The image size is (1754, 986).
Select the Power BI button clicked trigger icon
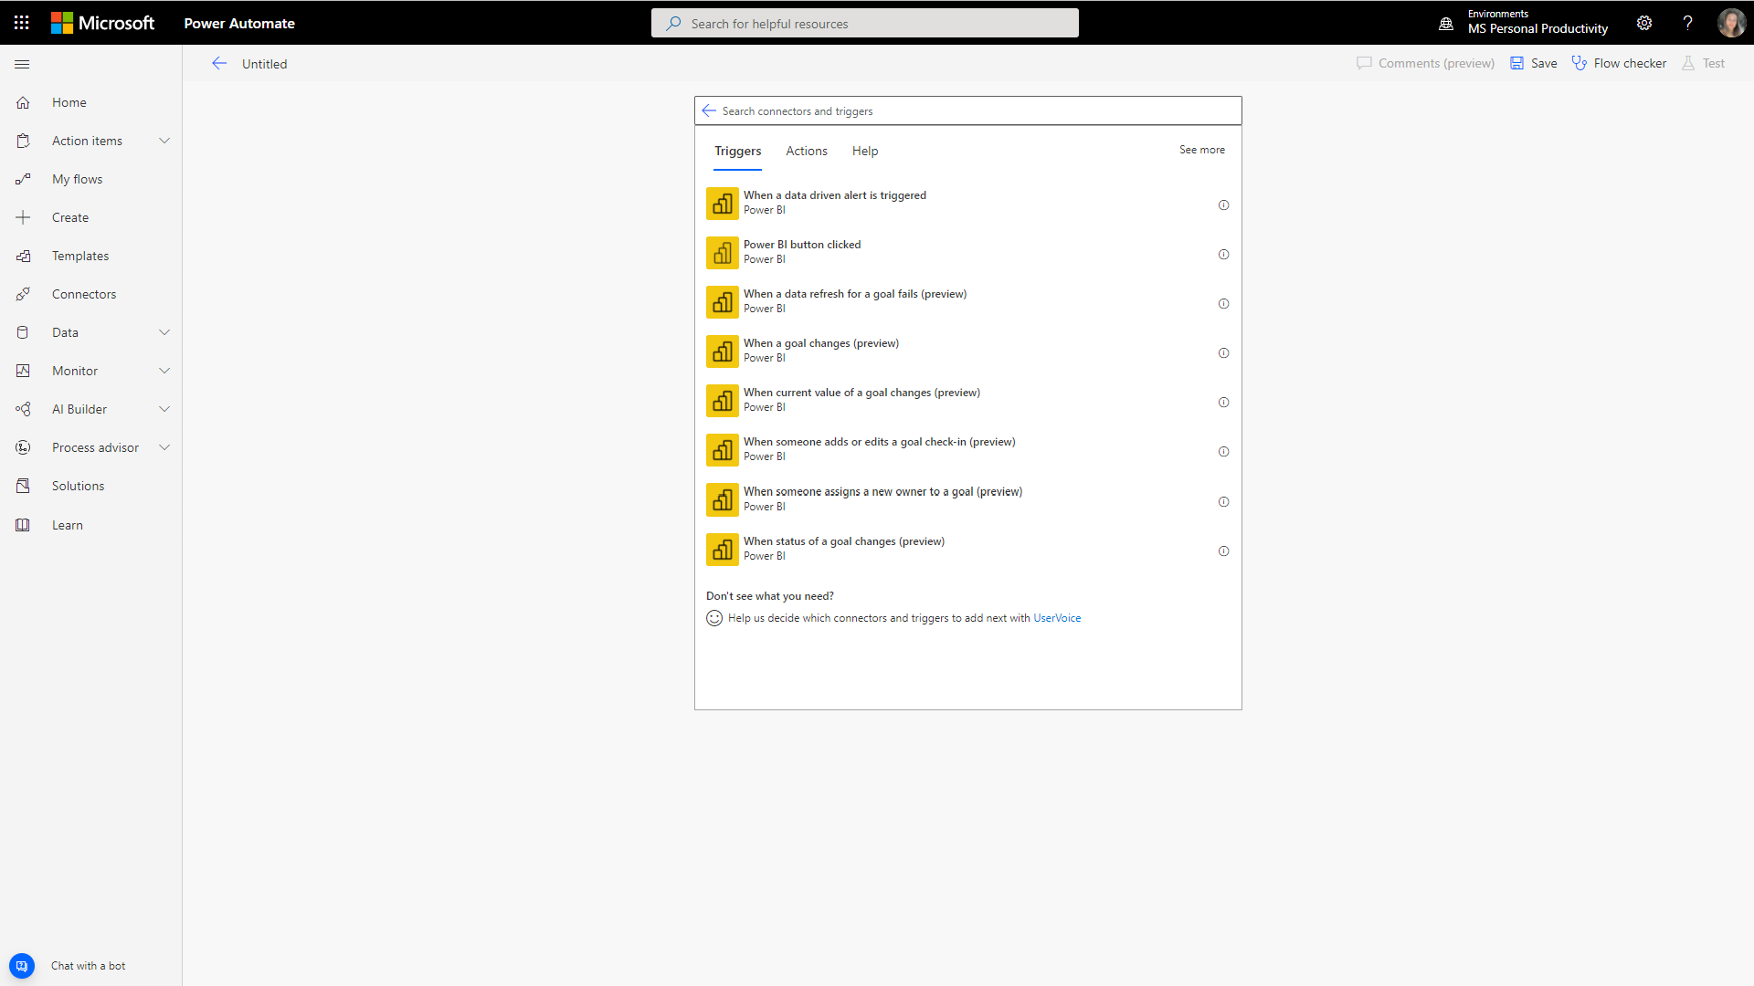[x=722, y=253]
